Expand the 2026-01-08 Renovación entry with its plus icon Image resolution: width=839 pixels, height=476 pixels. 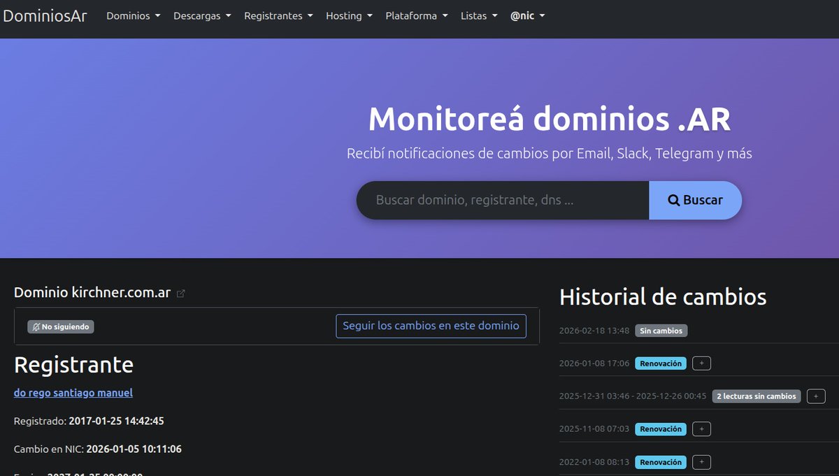701,363
